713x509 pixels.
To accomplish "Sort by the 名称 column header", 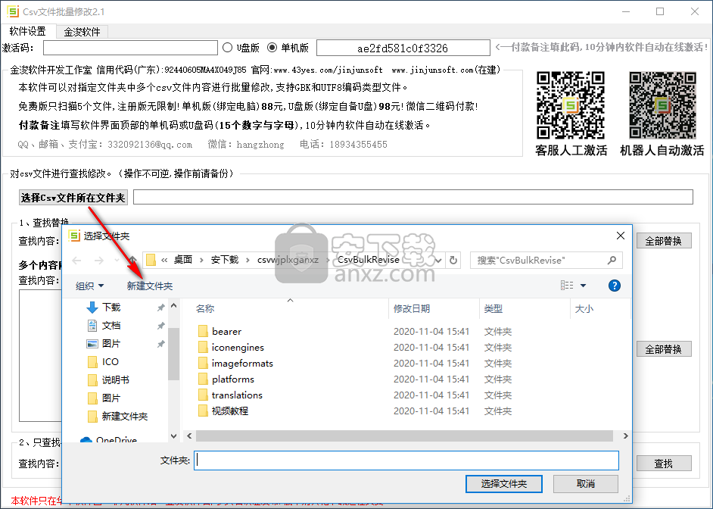I will [205, 309].
